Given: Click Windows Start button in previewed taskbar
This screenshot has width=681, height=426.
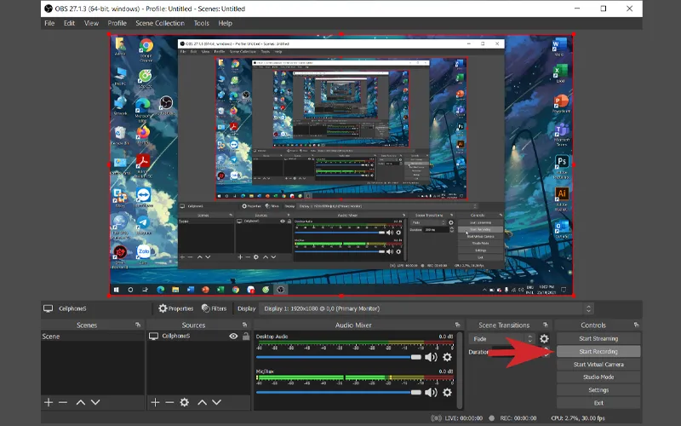Looking at the screenshot, I should coord(116,290).
